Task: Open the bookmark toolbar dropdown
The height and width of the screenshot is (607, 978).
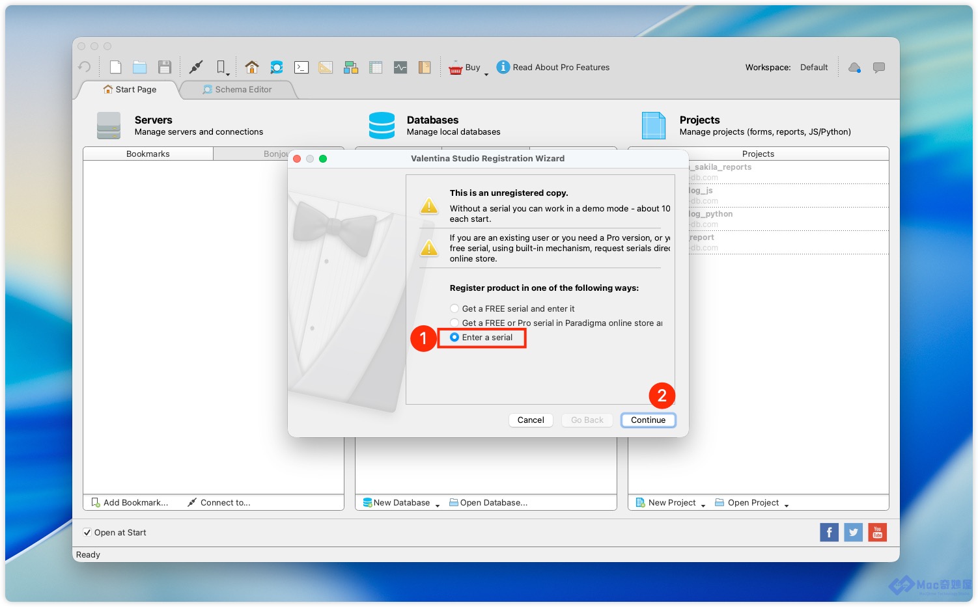Action: [223, 68]
